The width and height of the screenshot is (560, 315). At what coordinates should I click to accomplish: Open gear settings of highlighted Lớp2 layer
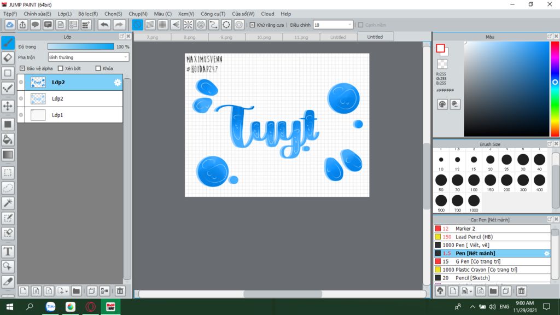[118, 83]
